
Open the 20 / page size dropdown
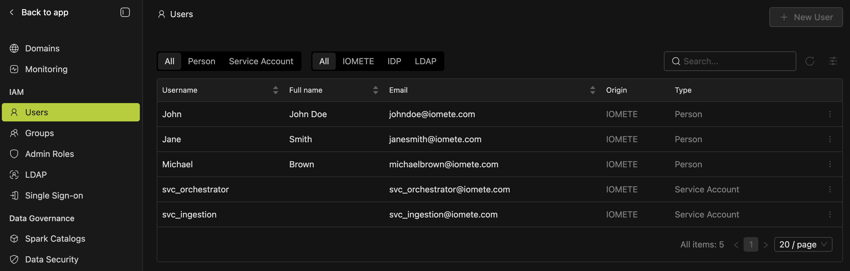(802, 245)
